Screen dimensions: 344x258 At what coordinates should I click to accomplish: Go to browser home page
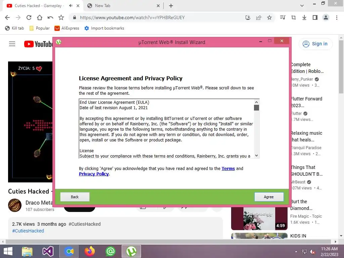tap(40, 17)
